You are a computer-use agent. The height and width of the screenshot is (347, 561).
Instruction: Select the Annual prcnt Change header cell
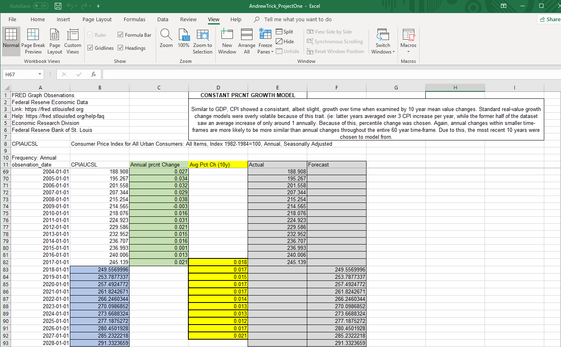point(159,165)
